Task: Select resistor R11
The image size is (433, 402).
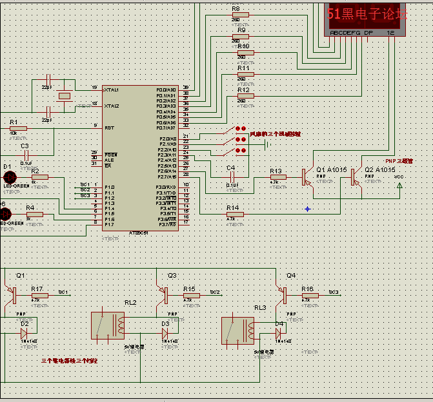Action: [246, 75]
